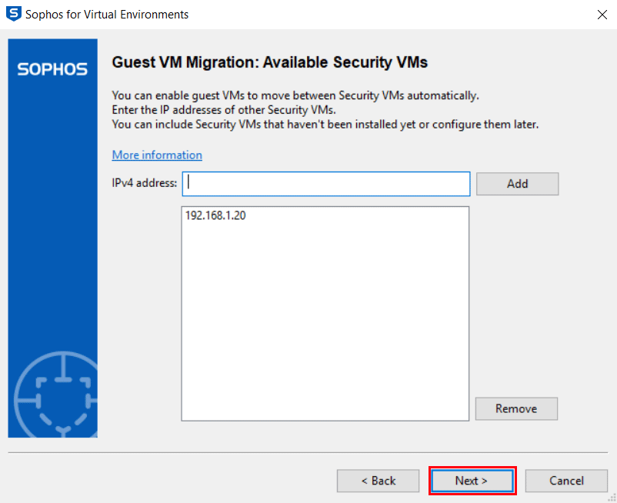Screen dimensions: 617x503
Task: Focus the IPv4 address input field
Action: pos(326,184)
